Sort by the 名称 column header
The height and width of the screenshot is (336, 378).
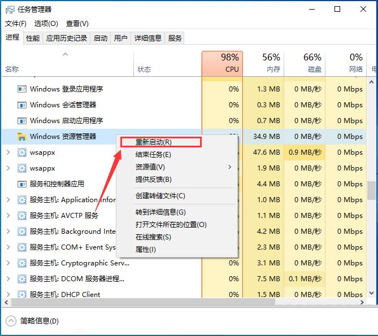67,64
